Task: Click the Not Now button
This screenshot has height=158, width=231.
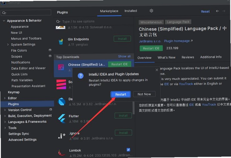Action: (144, 94)
